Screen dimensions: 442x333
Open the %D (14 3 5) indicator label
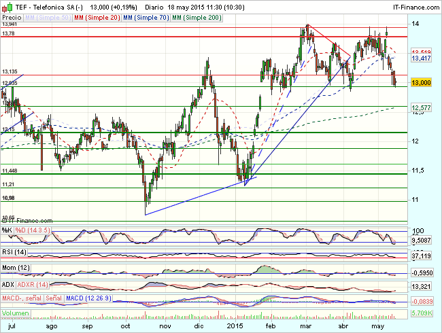[x=33, y=230]
